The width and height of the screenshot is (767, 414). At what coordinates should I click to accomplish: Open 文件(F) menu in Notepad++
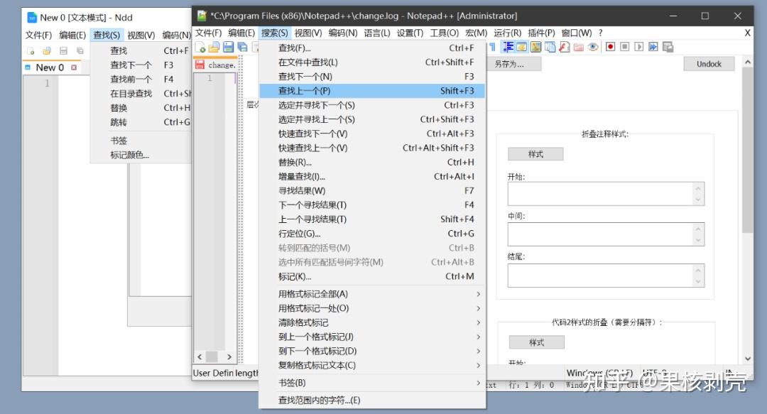208,33
